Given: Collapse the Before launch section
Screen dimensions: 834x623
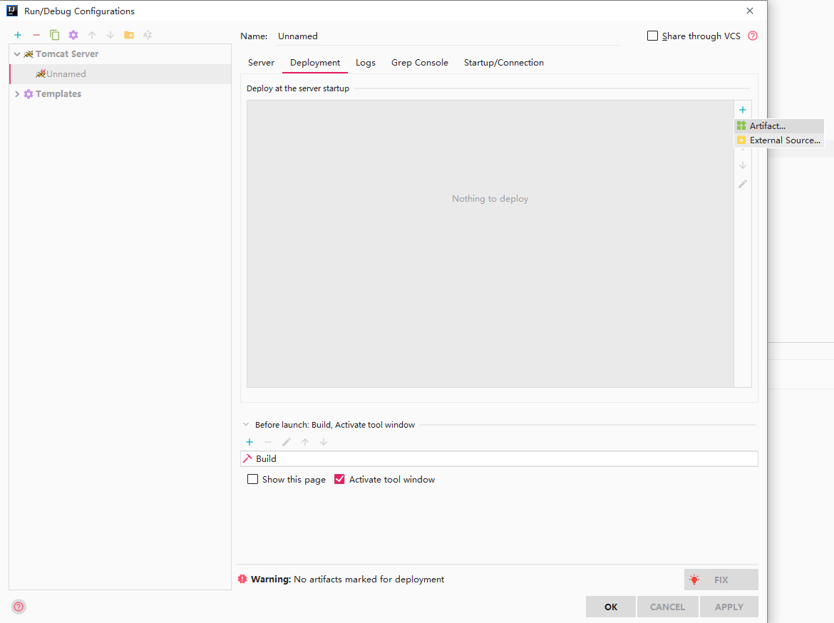Looking at the screenshot, I should [x=246, y=425].
